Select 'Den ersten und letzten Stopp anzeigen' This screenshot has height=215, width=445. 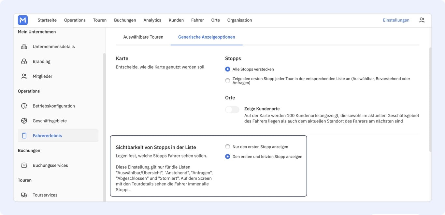[x=228, y=157]
